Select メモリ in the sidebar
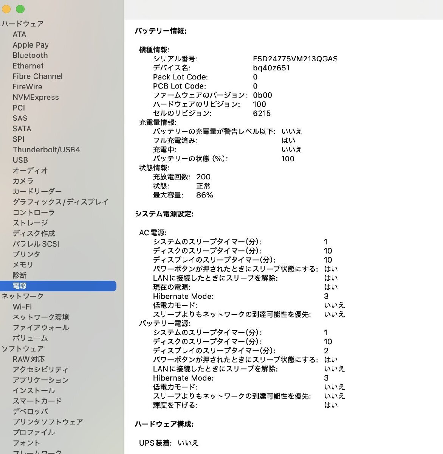The height and width of the screenshot is (454, 443). click(23, 265)
